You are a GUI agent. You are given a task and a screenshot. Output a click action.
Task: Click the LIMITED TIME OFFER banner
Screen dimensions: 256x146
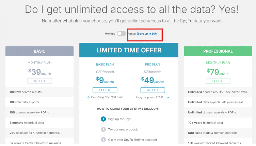[129, 50]
